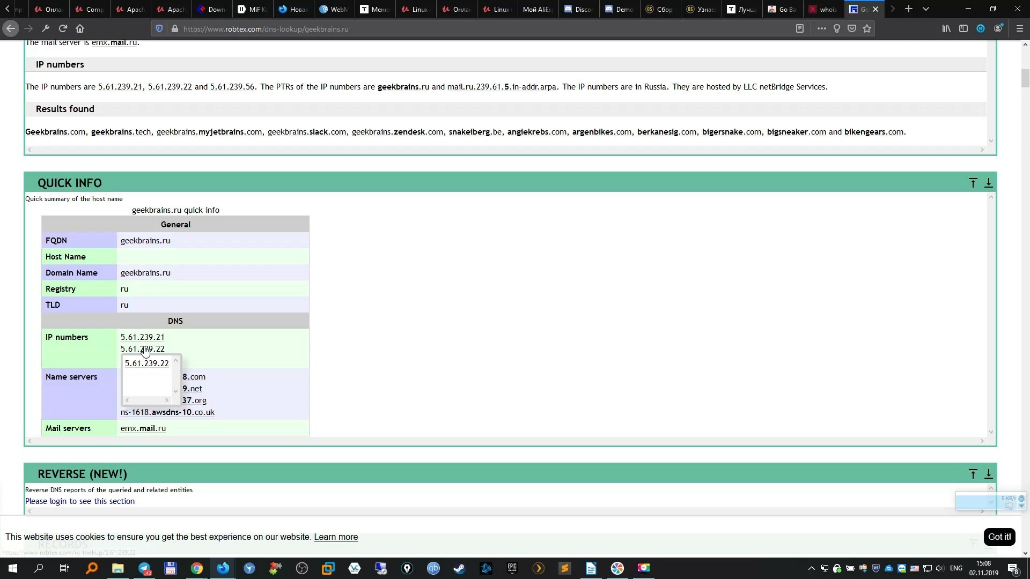Toggle reader view in address bar

coord(799,28)
